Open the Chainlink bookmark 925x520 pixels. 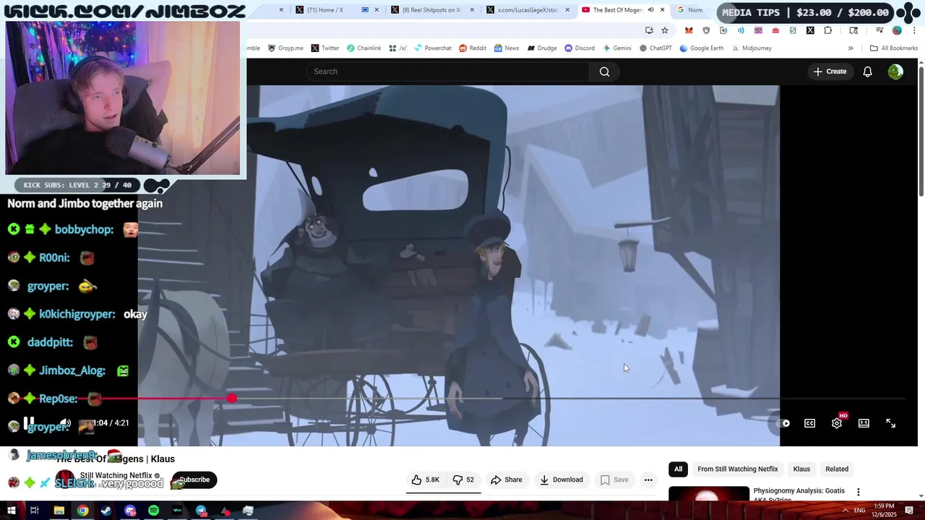363,48
